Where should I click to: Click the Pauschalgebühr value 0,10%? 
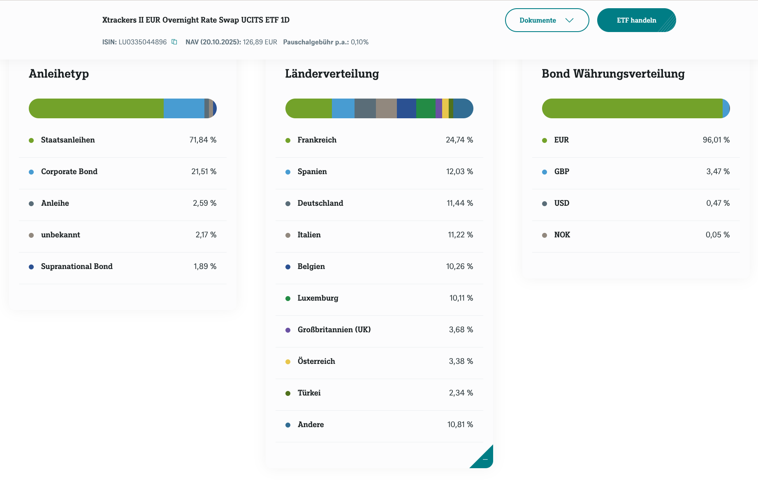tap(359, 42)
